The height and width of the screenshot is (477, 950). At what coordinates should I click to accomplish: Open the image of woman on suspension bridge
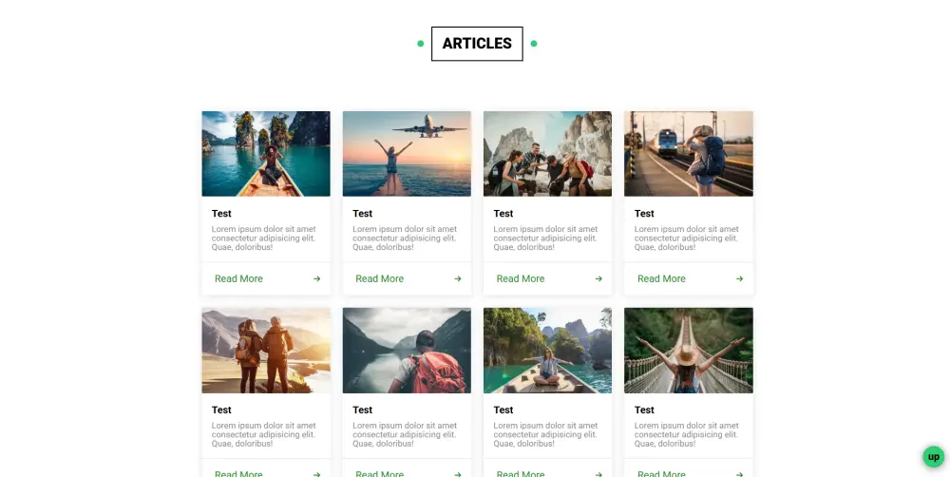[688, 351]
